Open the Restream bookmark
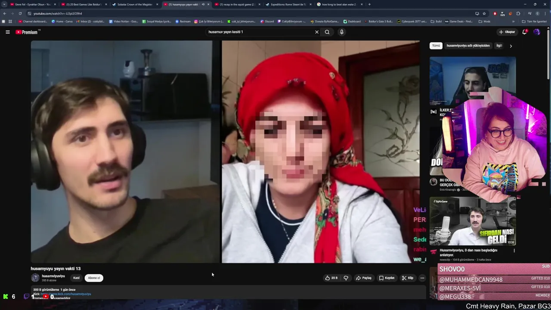Image resolution: width=551 pixels, height=310 pixels. [x=183, y=22]
